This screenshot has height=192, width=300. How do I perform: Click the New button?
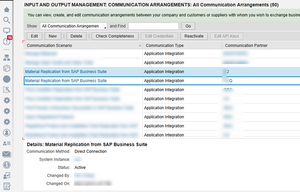pos(53,36)
